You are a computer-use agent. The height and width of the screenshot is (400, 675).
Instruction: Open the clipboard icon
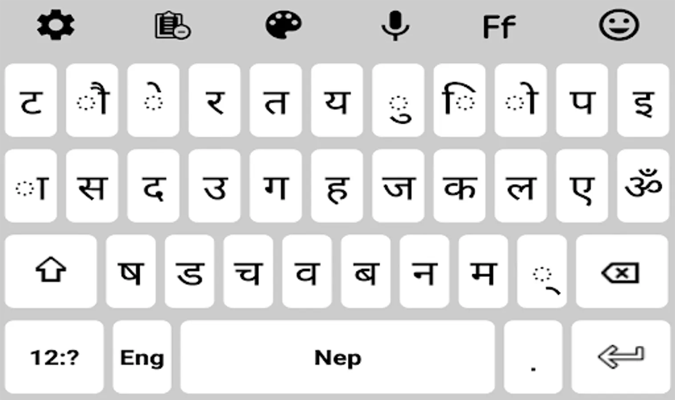point(172,26)
